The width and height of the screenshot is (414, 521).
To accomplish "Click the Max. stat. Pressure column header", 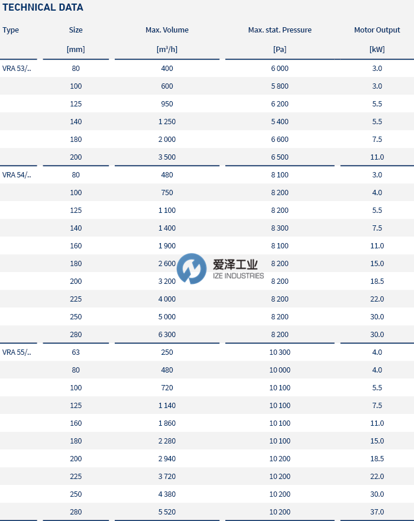I will (x=280, y=30).
